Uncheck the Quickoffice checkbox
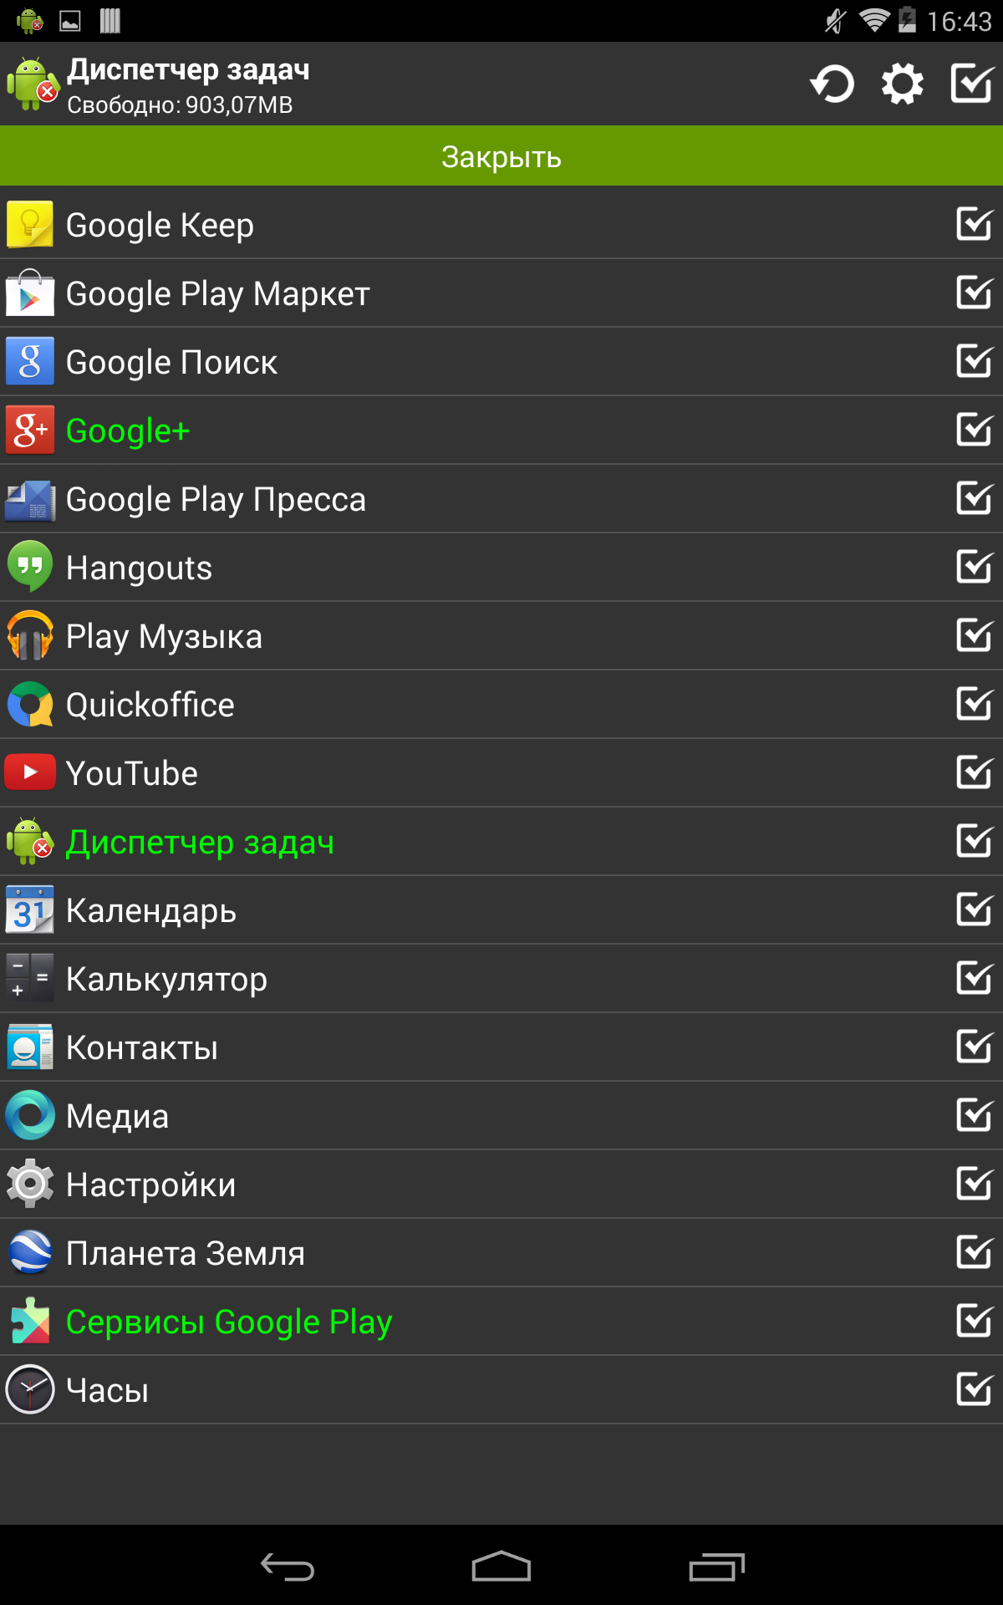The height and width of the screenshot is (1605, 1003). (x=975, y=704)
